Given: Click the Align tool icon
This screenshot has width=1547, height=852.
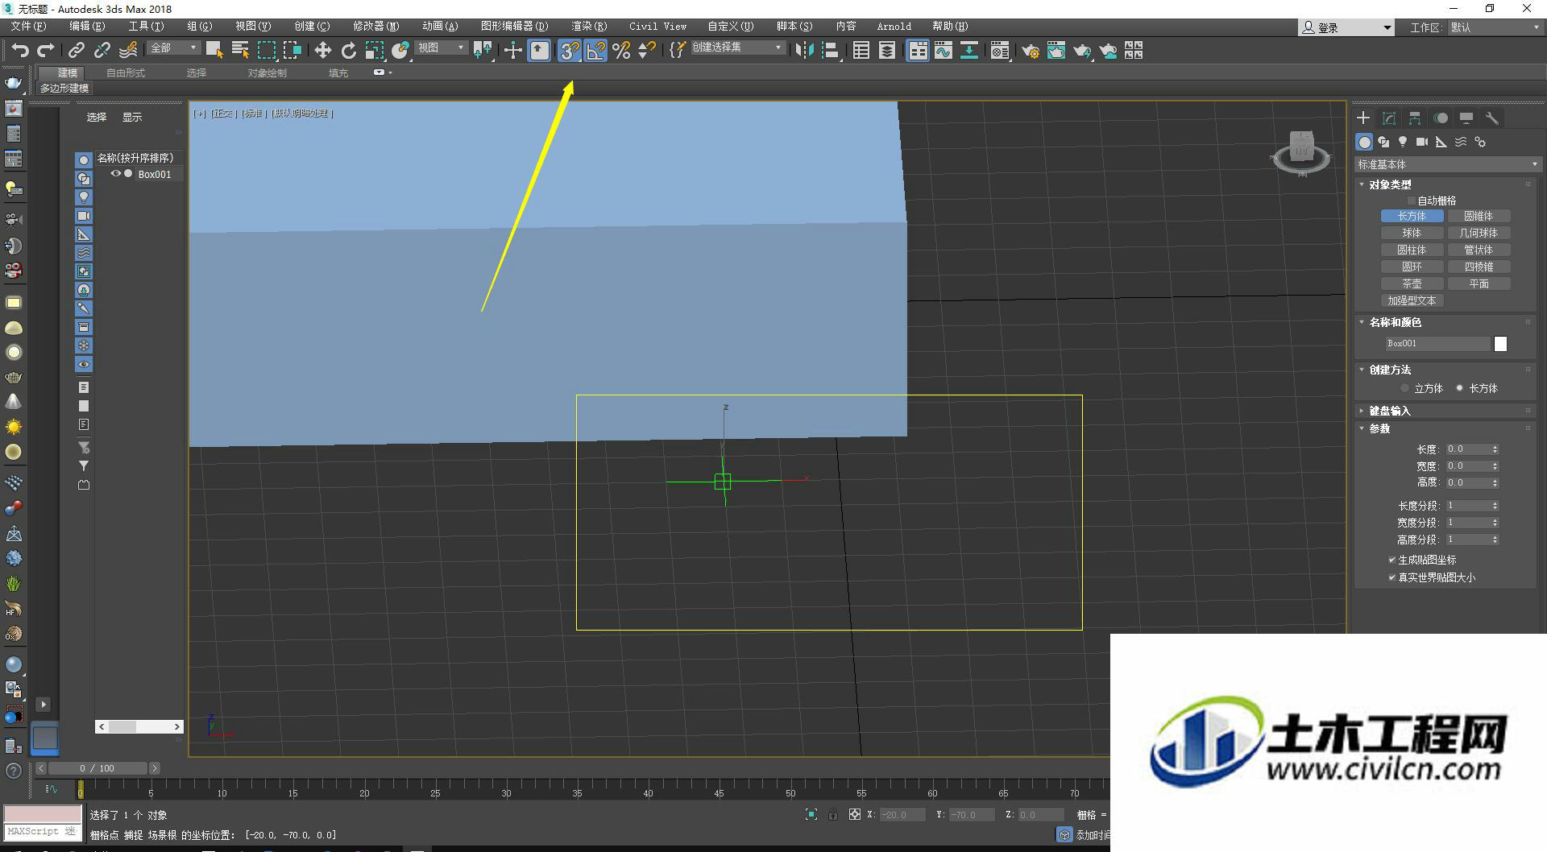Looking at the screenshot, I should pyautogui.click(x=831, y=51).
